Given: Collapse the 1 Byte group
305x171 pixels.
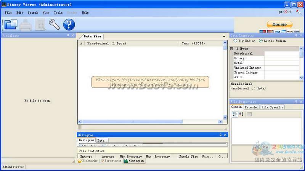Looking at the screenshot, I should (231, 49).
